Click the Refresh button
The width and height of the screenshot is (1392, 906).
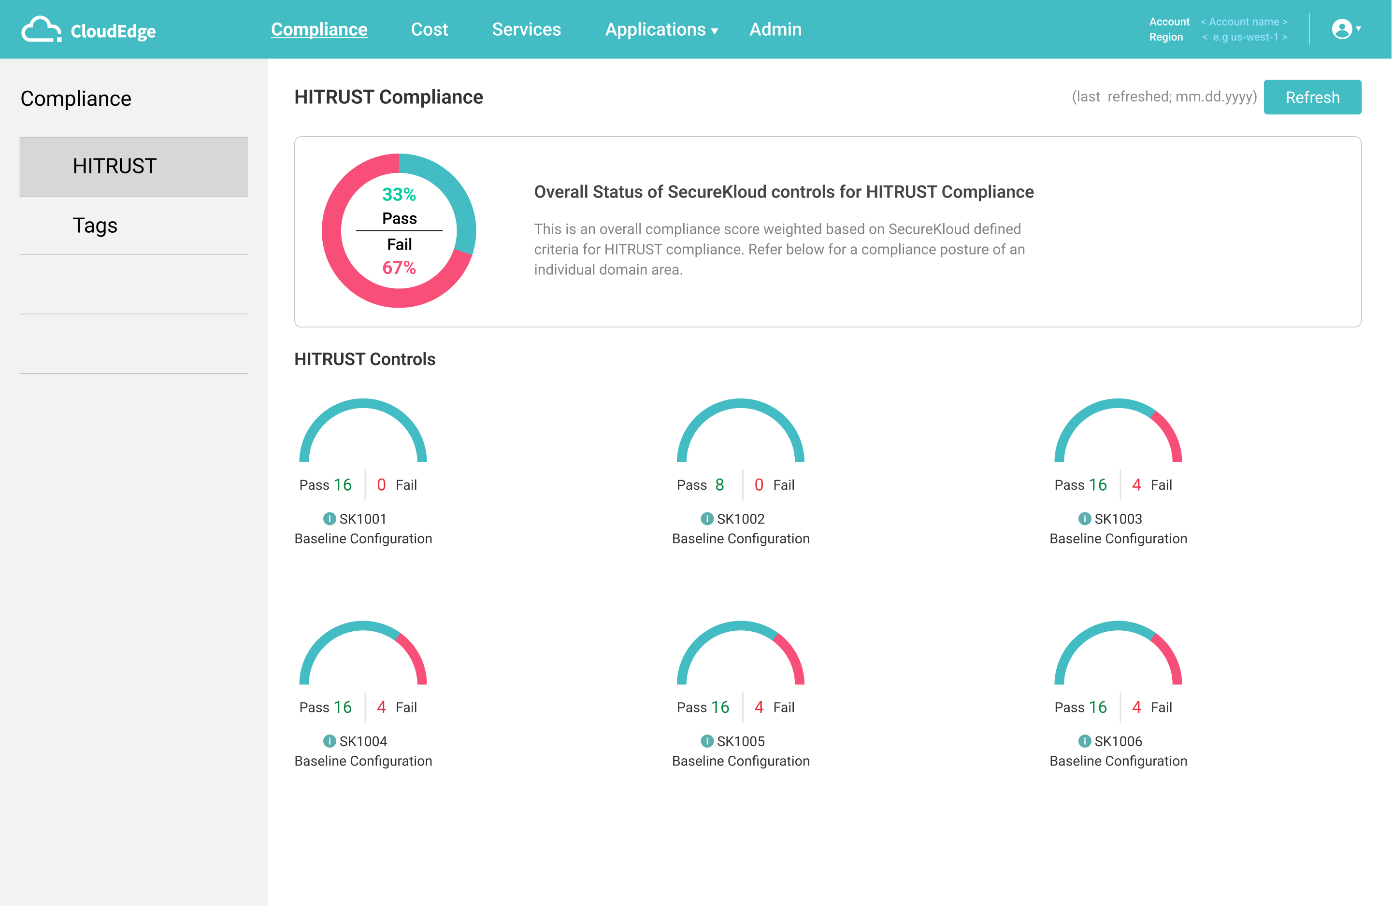[x=1313, y=98]
